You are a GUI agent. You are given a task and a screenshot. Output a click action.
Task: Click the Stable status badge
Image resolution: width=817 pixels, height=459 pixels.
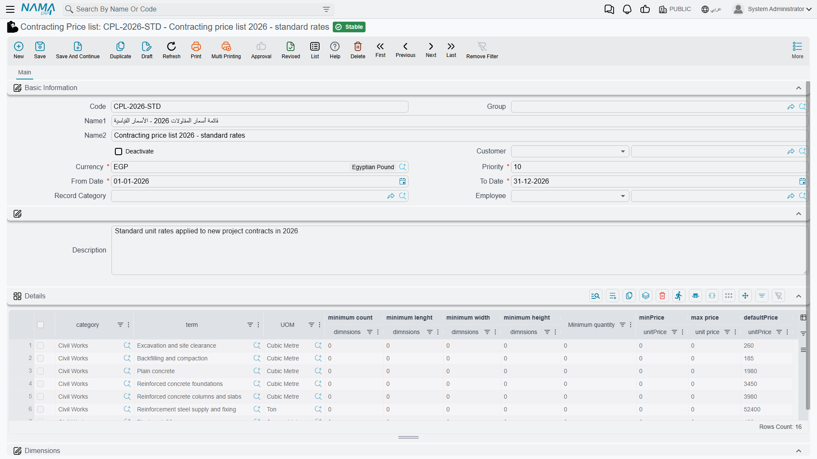coord(349,27)
